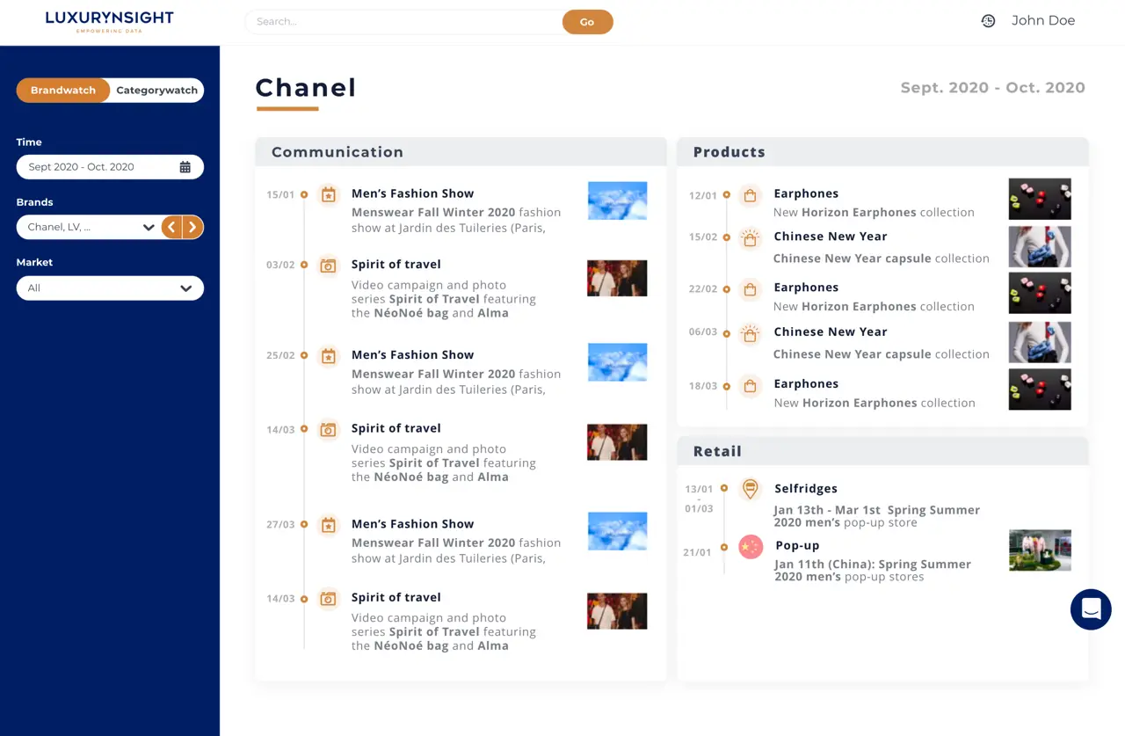Open the Pop-up store thumbnail image

[1040, 550]
